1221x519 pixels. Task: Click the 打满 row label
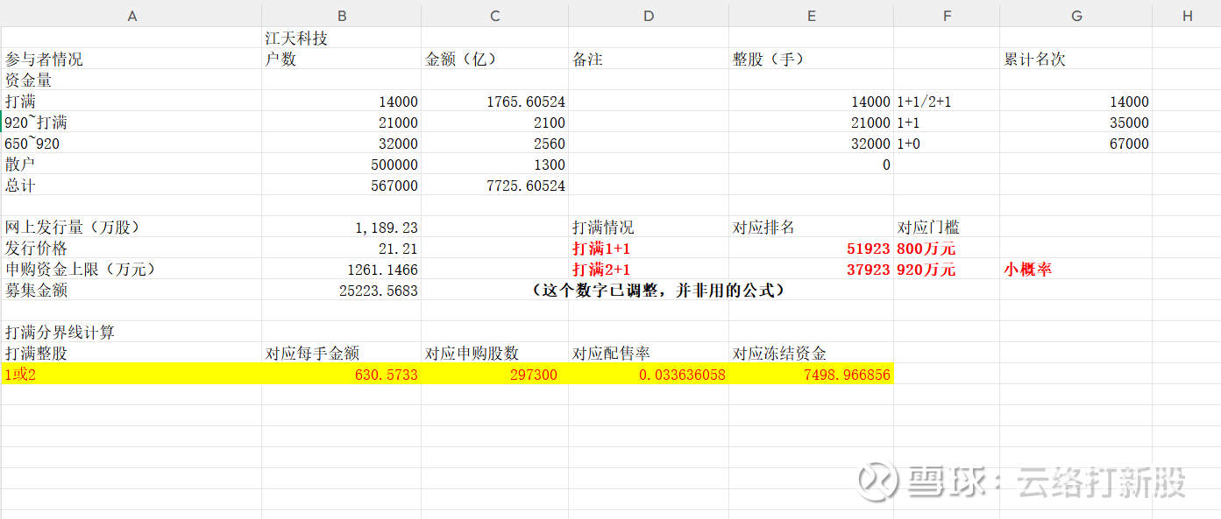[x=131, y=101]
